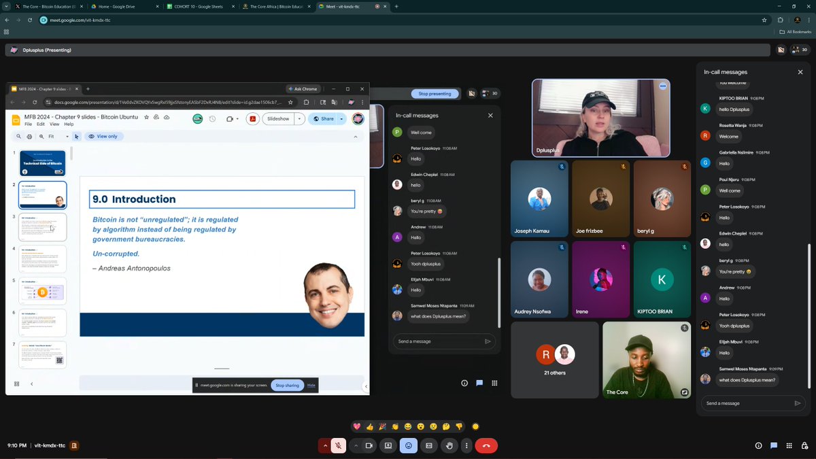Open Edit menu in Google Slides

coord(41,124)
